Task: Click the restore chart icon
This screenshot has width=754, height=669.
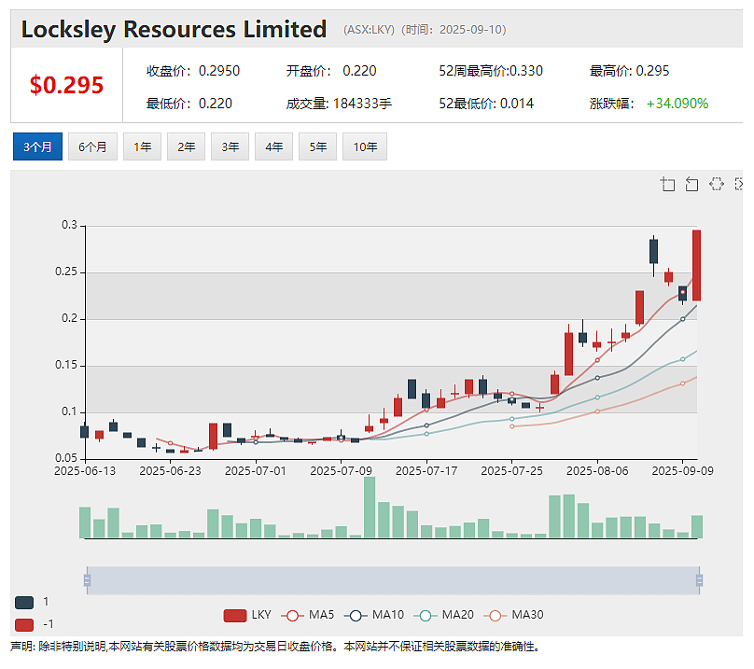Action: 716,184
